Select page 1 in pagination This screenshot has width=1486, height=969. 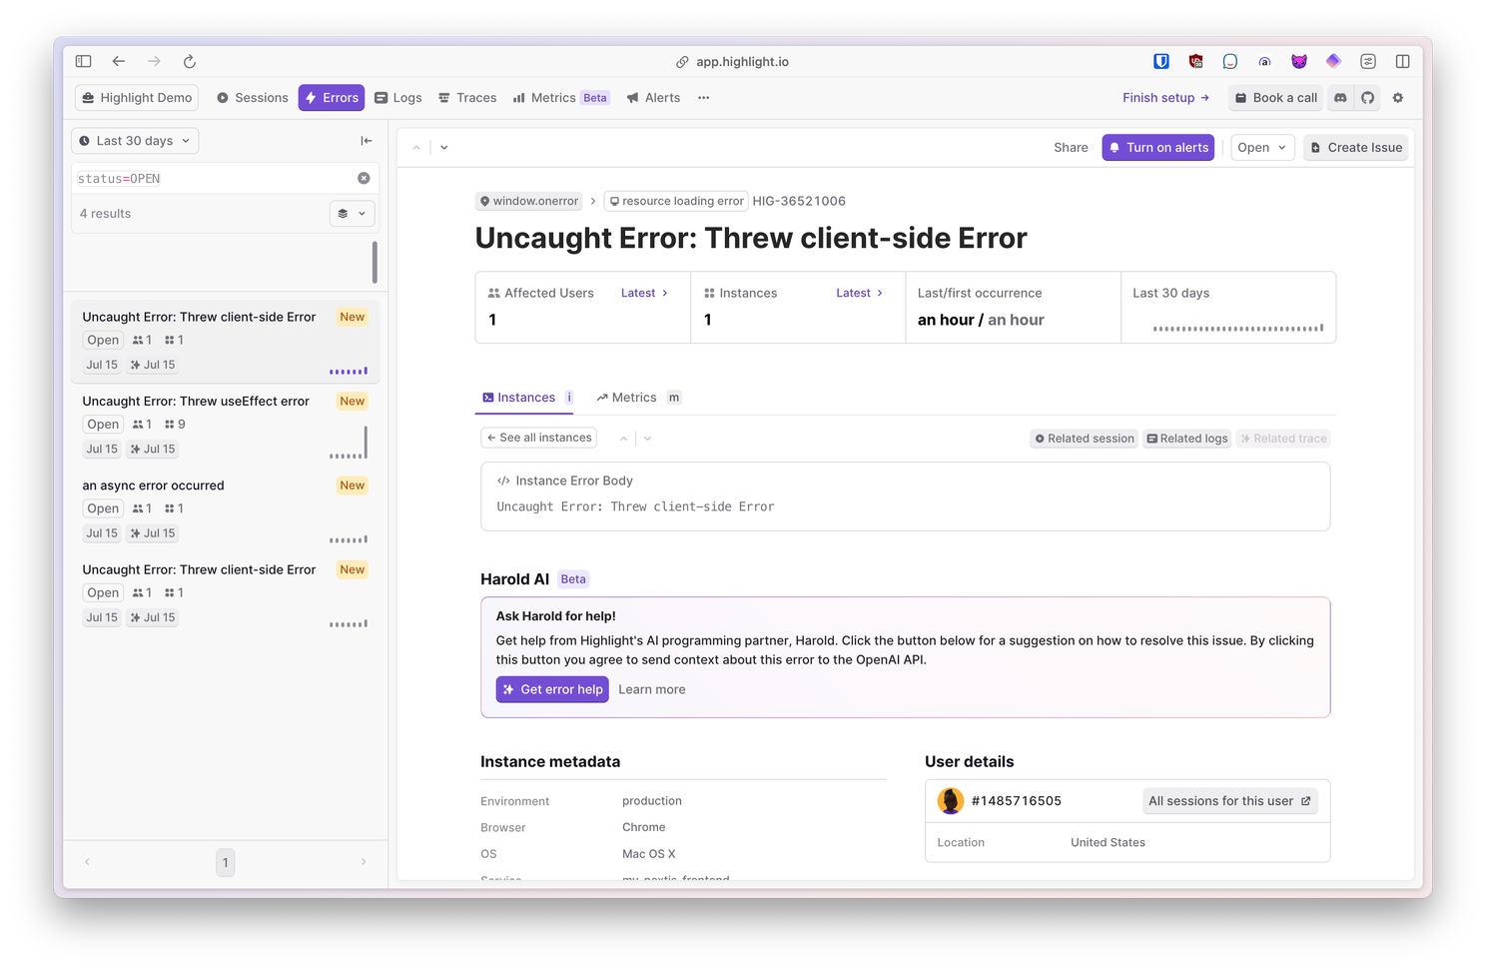226,862
